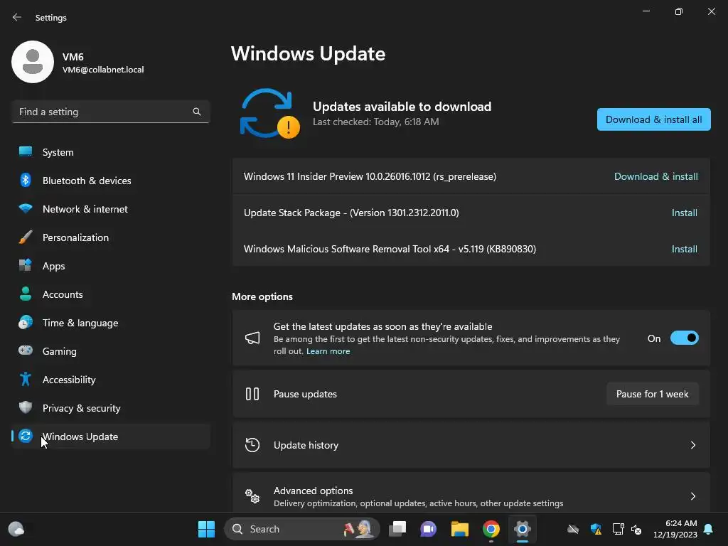Click the Personalization paintbrush icon

[26, 237]
